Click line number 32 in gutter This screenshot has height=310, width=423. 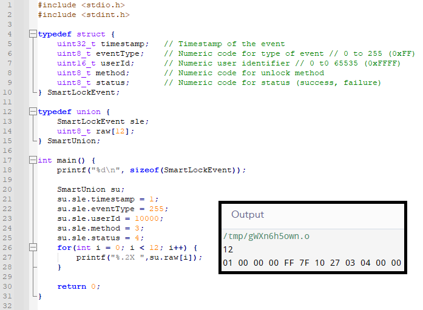pyautogui.click(x=7, y=306)
